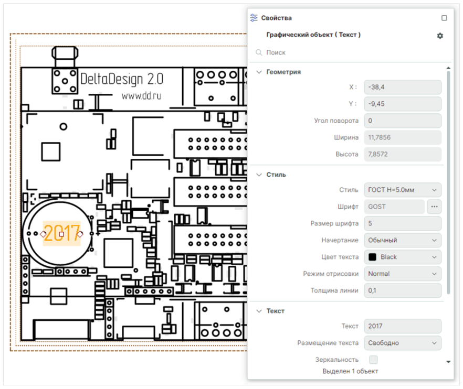The width and height of the screenshot is (463, 389).
Task: Collapse the Текст section
Action: pos(259,311)
